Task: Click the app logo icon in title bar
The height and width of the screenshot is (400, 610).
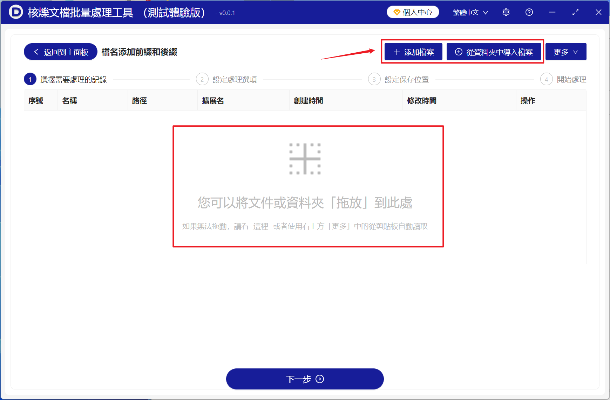Action: [15, 12]
